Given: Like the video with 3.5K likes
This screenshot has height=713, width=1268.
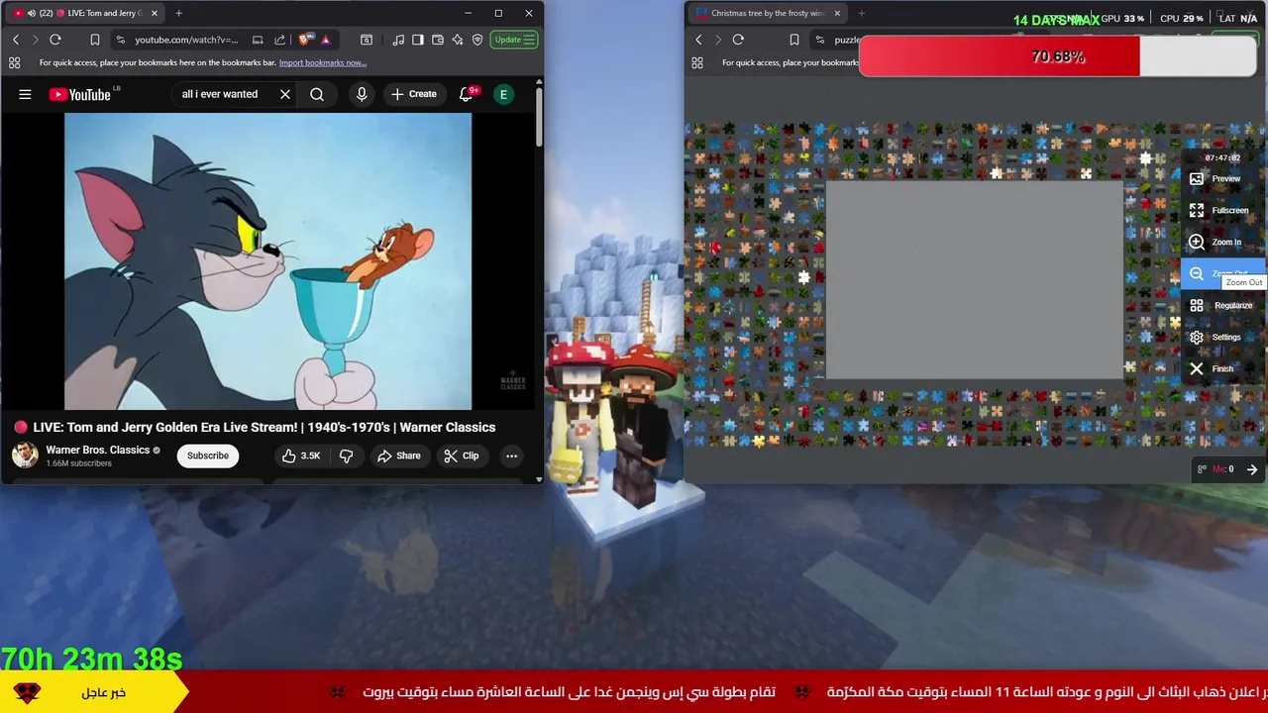Looking at the screenshot, I should 301,456.
